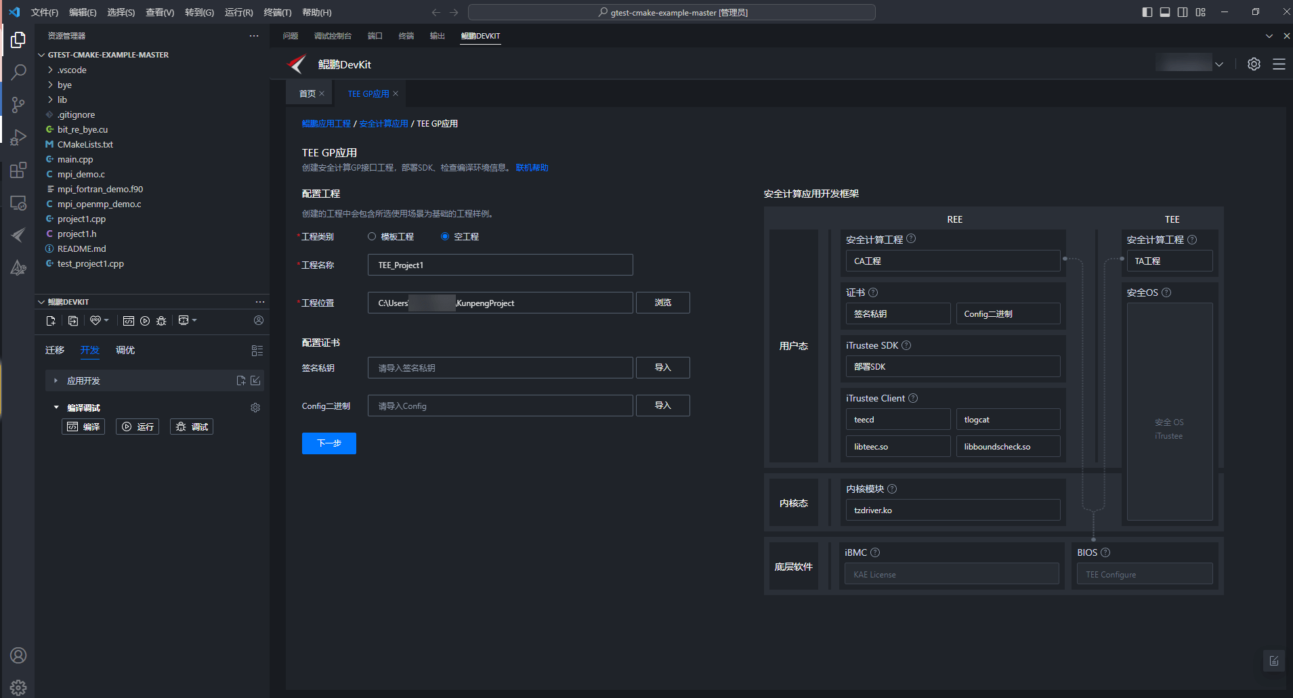
Task: Open the 联机帮助 link
Action: 532,168
